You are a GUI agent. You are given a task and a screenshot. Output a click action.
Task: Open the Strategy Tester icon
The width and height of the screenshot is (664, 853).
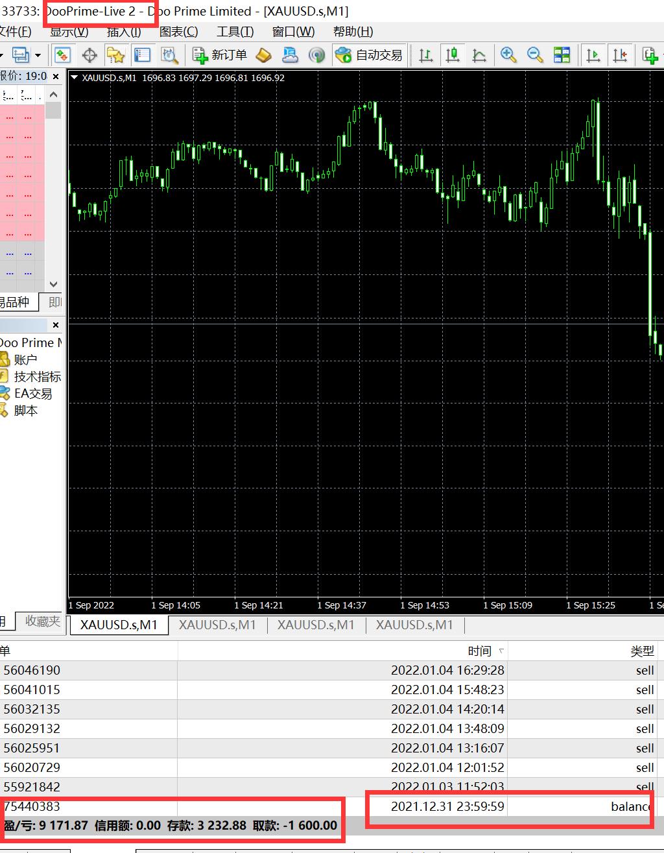pos(169,55)
